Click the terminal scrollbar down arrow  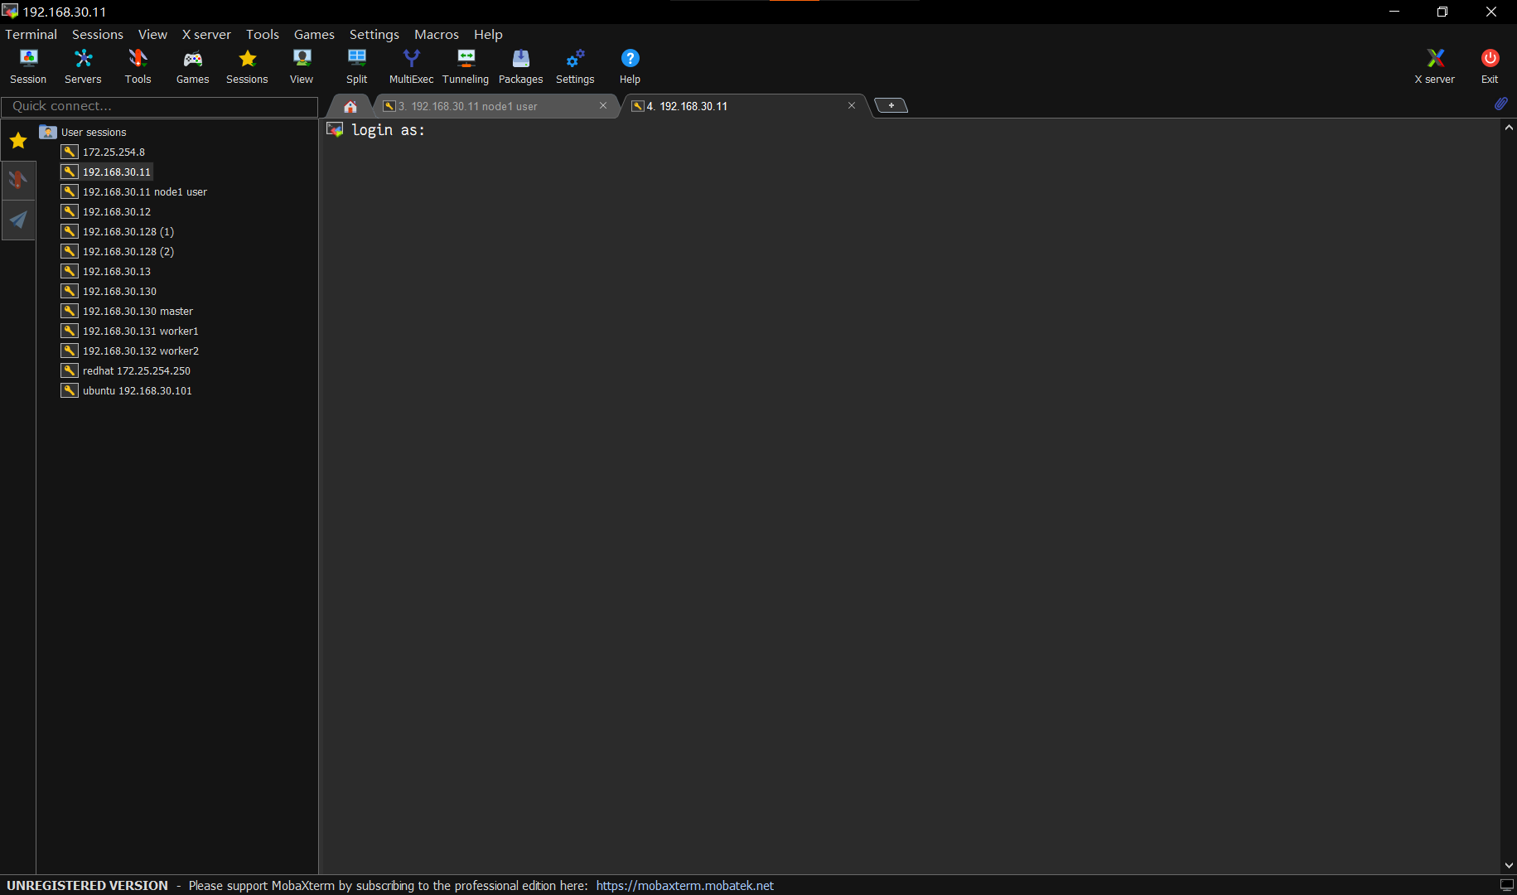click(1509, 865)
